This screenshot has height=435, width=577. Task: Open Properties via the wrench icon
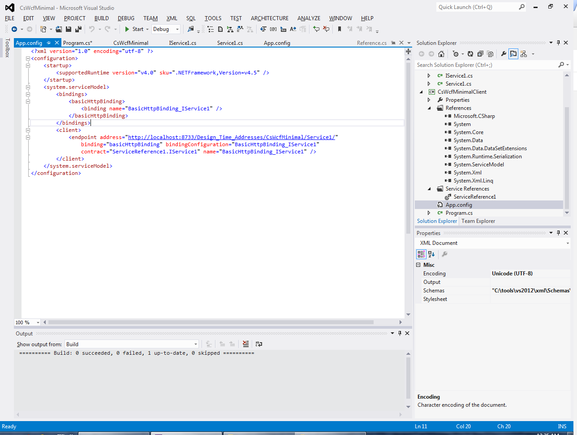504,54
